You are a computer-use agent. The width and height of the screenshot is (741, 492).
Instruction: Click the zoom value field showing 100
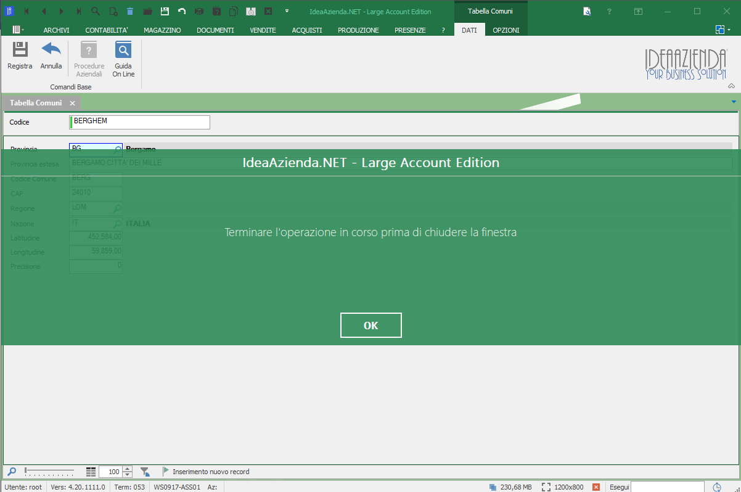111,472
